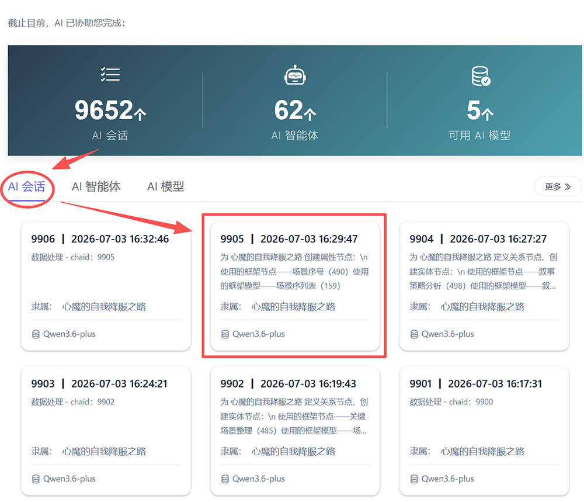Click the 9652 AI 会话 count

(x=110, y=110)
